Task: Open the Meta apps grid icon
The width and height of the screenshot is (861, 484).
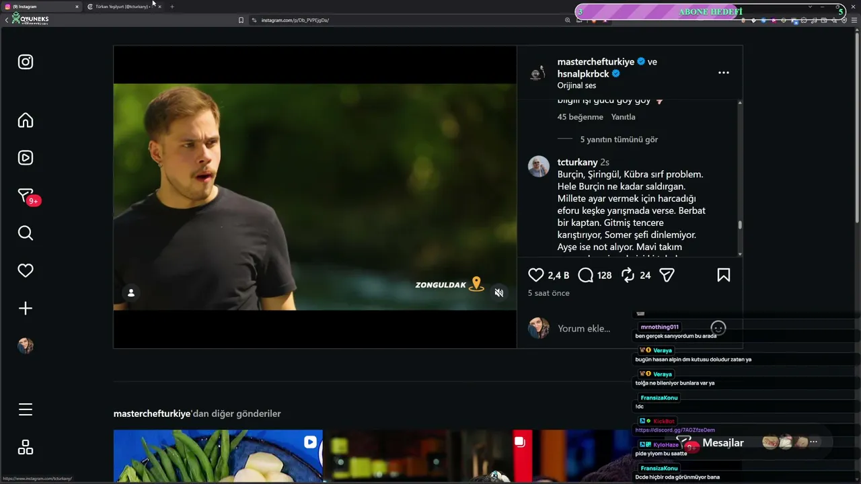Action: coord(26,447)
